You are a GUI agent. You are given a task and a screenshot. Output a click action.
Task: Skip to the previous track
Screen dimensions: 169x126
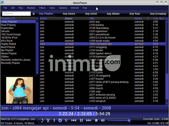pyautogui.click(x=74, y=120)
